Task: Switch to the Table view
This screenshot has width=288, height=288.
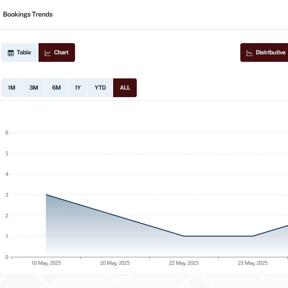Action: pyautogui.click(x=20, y=53)
